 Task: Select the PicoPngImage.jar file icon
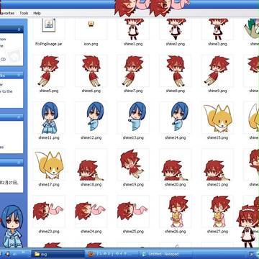pos(49,25)
